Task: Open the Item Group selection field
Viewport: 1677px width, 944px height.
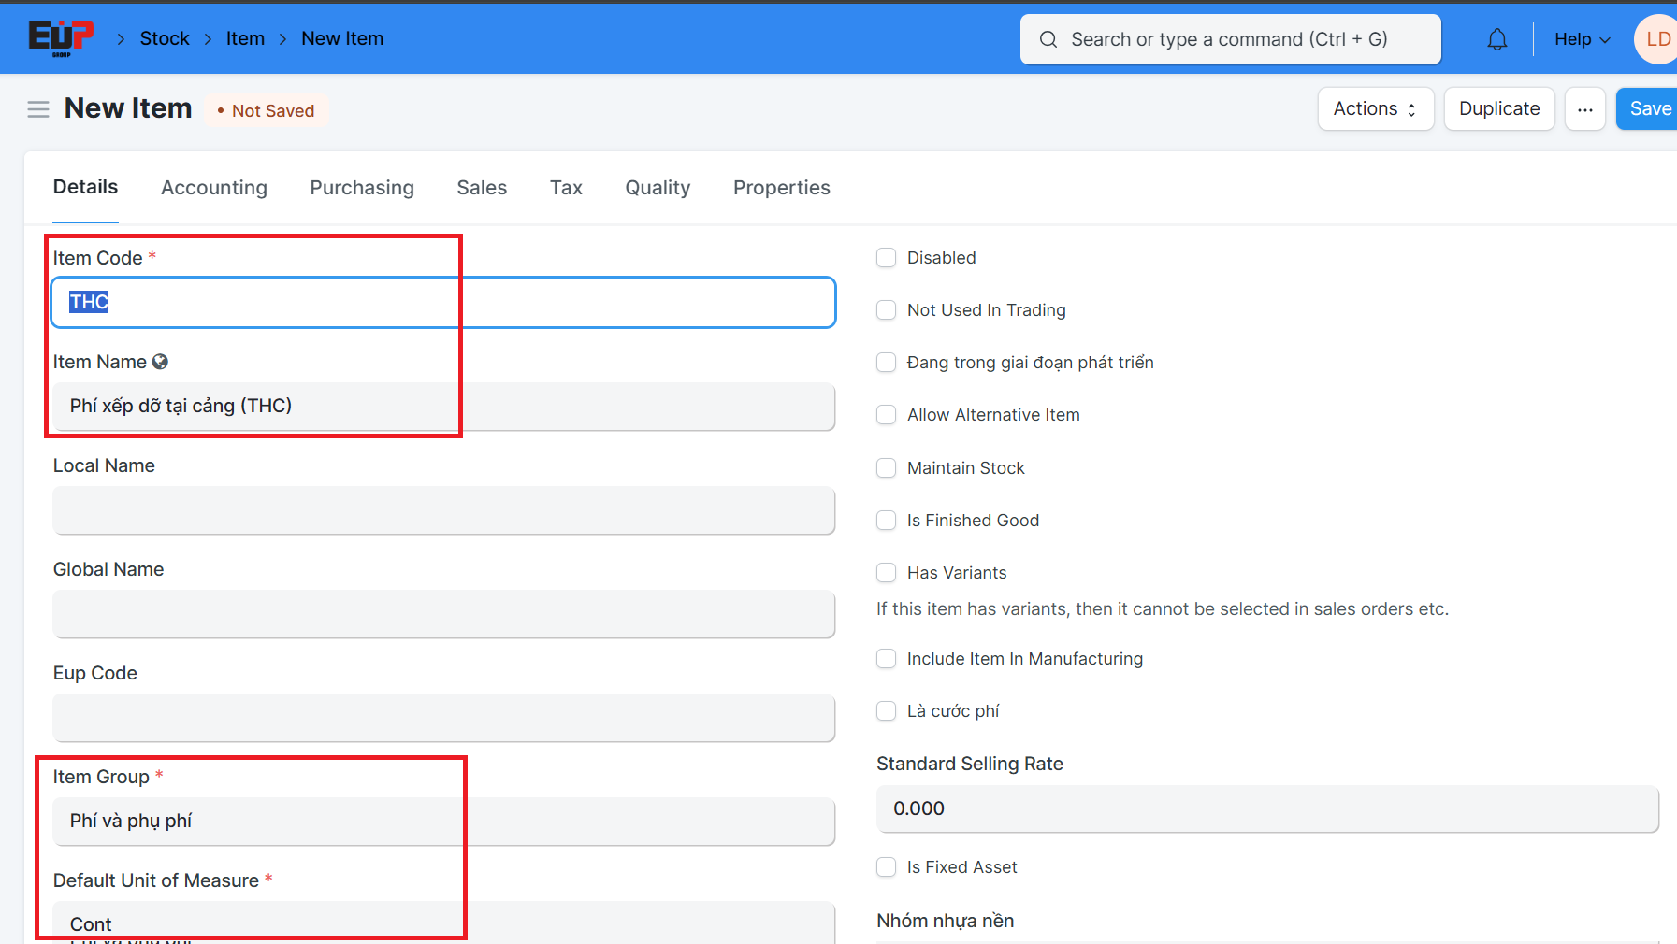Action: [443, 821]
